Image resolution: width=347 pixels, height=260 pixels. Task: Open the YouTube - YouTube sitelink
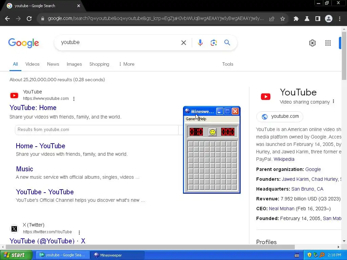pos(45,192)
